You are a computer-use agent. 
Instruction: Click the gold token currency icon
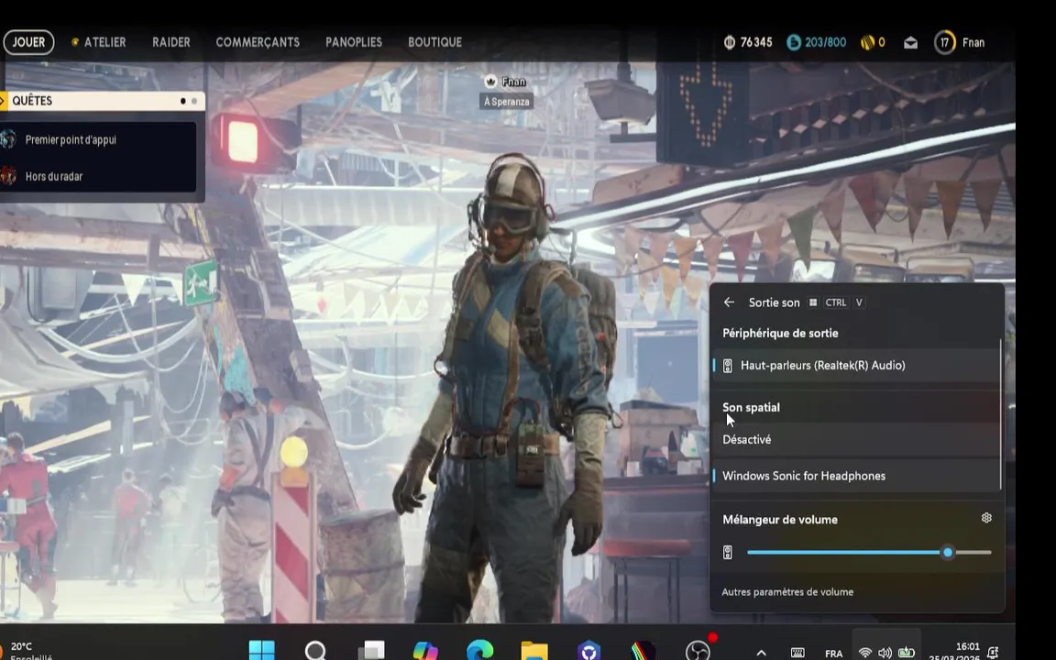coord(867,42)
